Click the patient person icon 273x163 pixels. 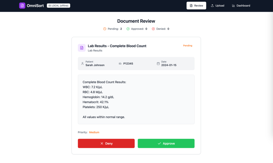pos(82,64)
